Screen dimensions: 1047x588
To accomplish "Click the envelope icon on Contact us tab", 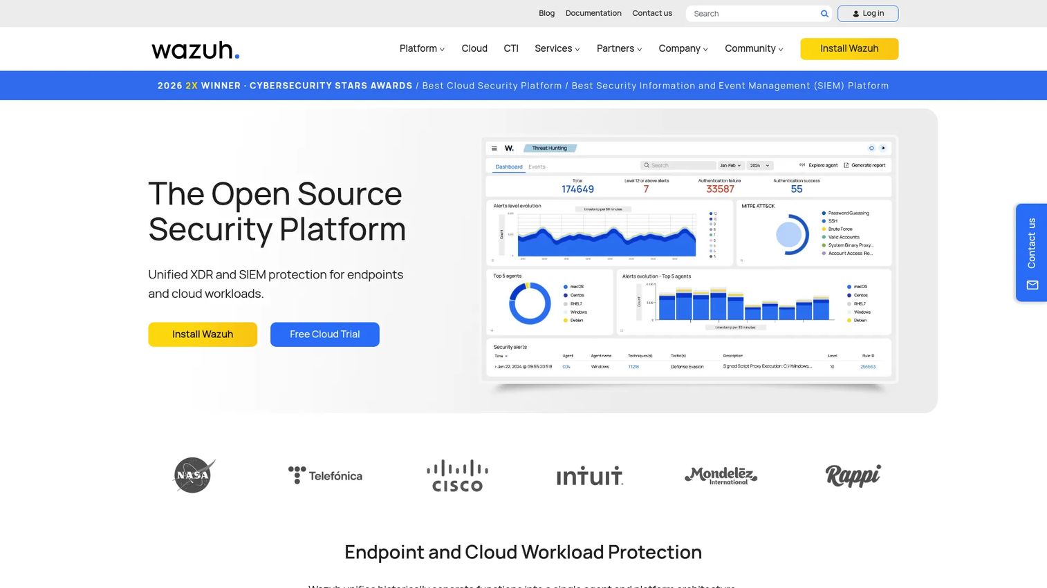I will click(x=1032, y=285).
